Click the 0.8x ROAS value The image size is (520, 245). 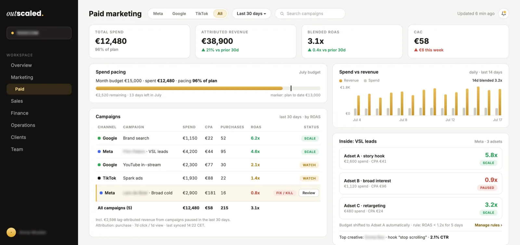click(x=255, y=193)
